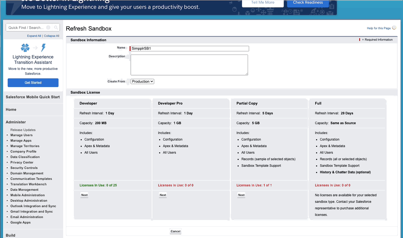Viewport: 403px width, 238px height.
Task: Open the Create From dropdown
Action: point(142,81)
